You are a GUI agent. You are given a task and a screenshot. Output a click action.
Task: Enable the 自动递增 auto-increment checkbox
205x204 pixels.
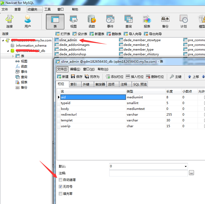tap(61, 180)
